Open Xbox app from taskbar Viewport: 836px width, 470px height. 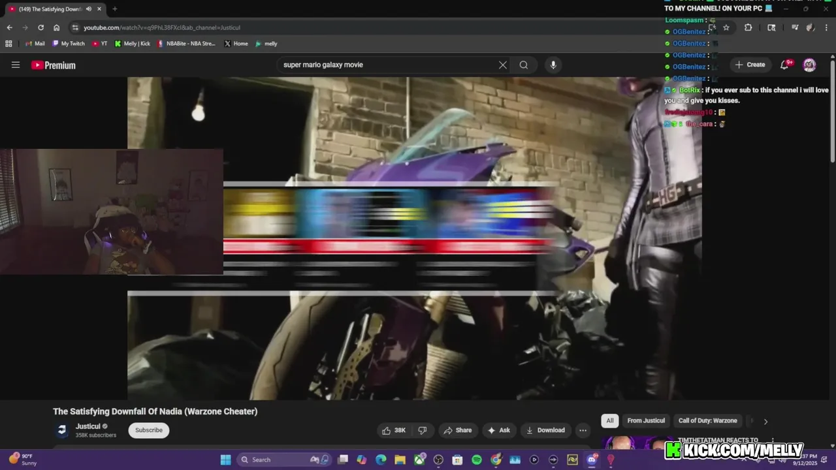coord(419,460)
